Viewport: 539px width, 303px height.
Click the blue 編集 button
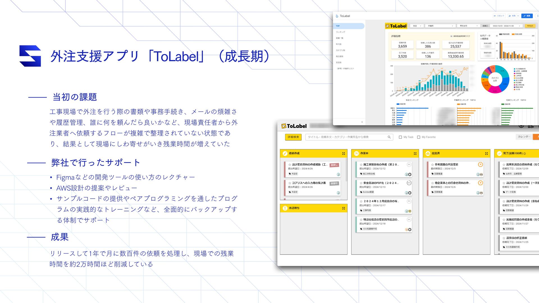pyautogui.click(x=527, y=16)
